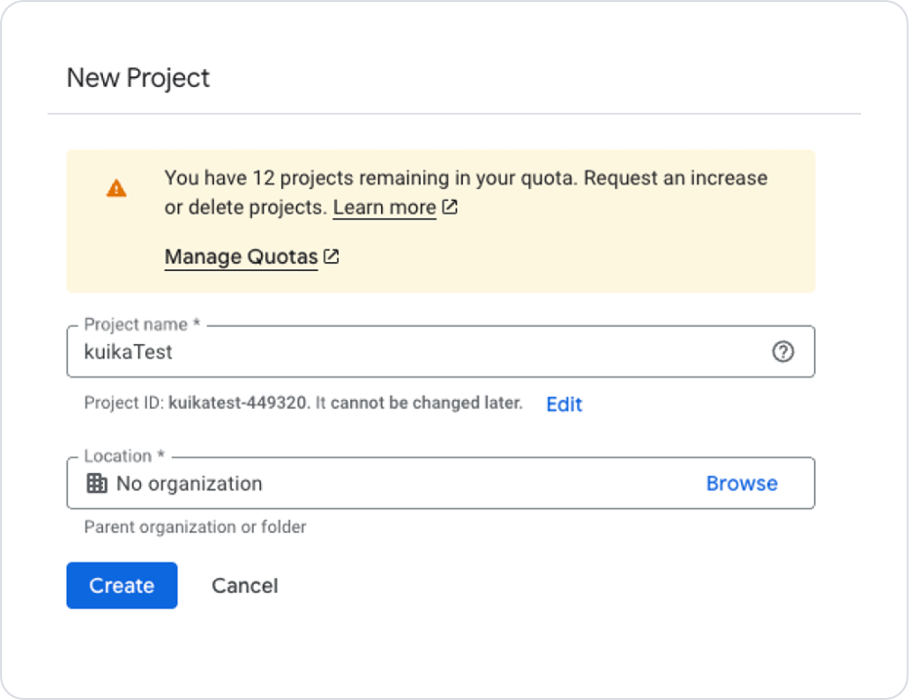Browse for a parent location

742,483
